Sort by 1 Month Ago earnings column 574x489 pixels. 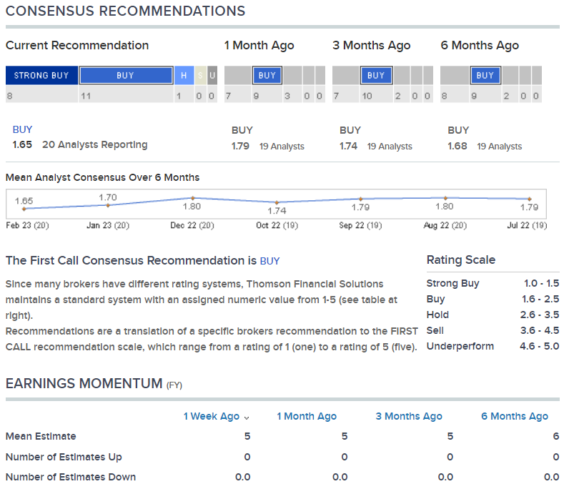point(307,416)
